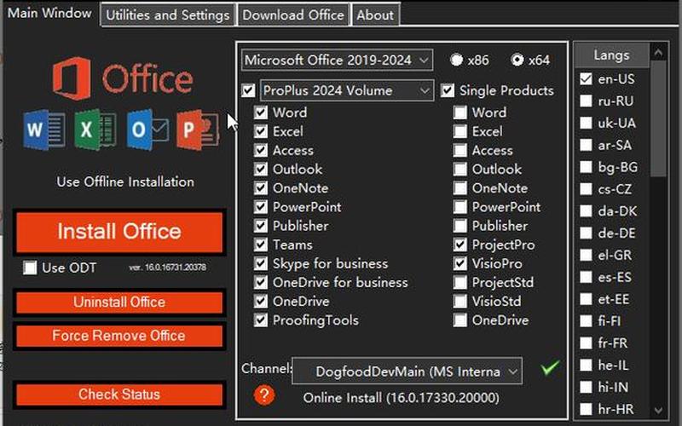Click the red Office logo
Viewport: 682px width, 426px height.
tap(72, 78)
